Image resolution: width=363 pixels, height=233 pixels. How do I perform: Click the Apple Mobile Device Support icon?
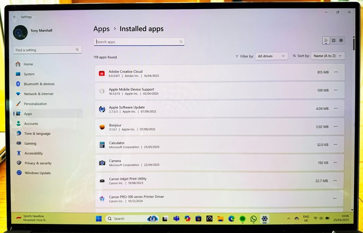102,91
